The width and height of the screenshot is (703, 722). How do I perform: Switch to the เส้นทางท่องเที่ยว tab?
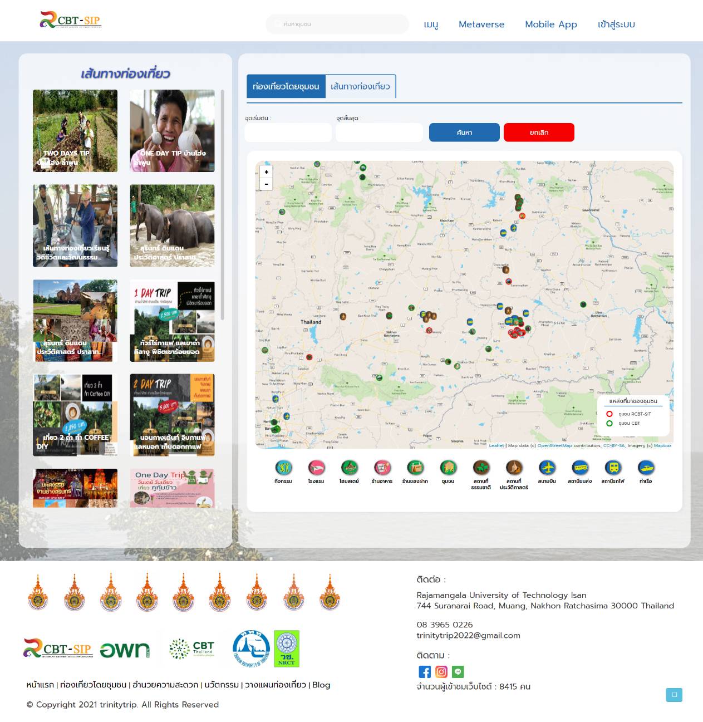tap(360, 86)
